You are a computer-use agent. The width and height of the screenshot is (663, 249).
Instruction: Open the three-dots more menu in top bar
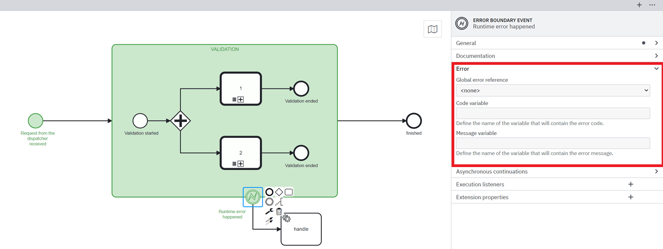tap(652, 5)
